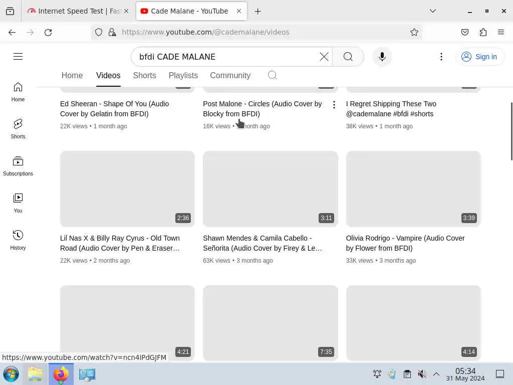Select the channel Community tab
Screen dimensions: 513x385
[x=230, y=75]
